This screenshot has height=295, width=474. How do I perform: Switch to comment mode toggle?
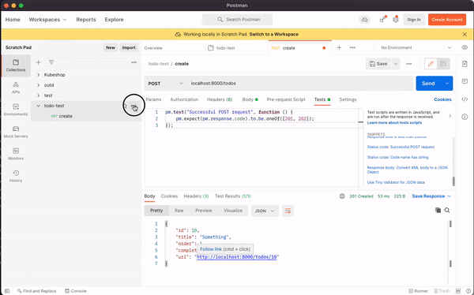click(443, 64)
